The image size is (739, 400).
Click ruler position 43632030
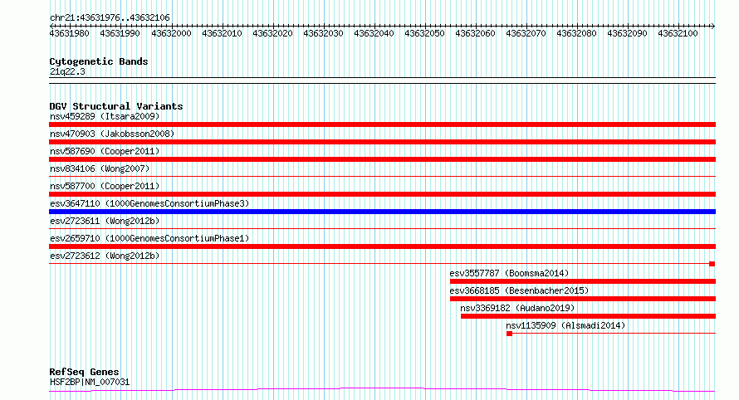323,33
